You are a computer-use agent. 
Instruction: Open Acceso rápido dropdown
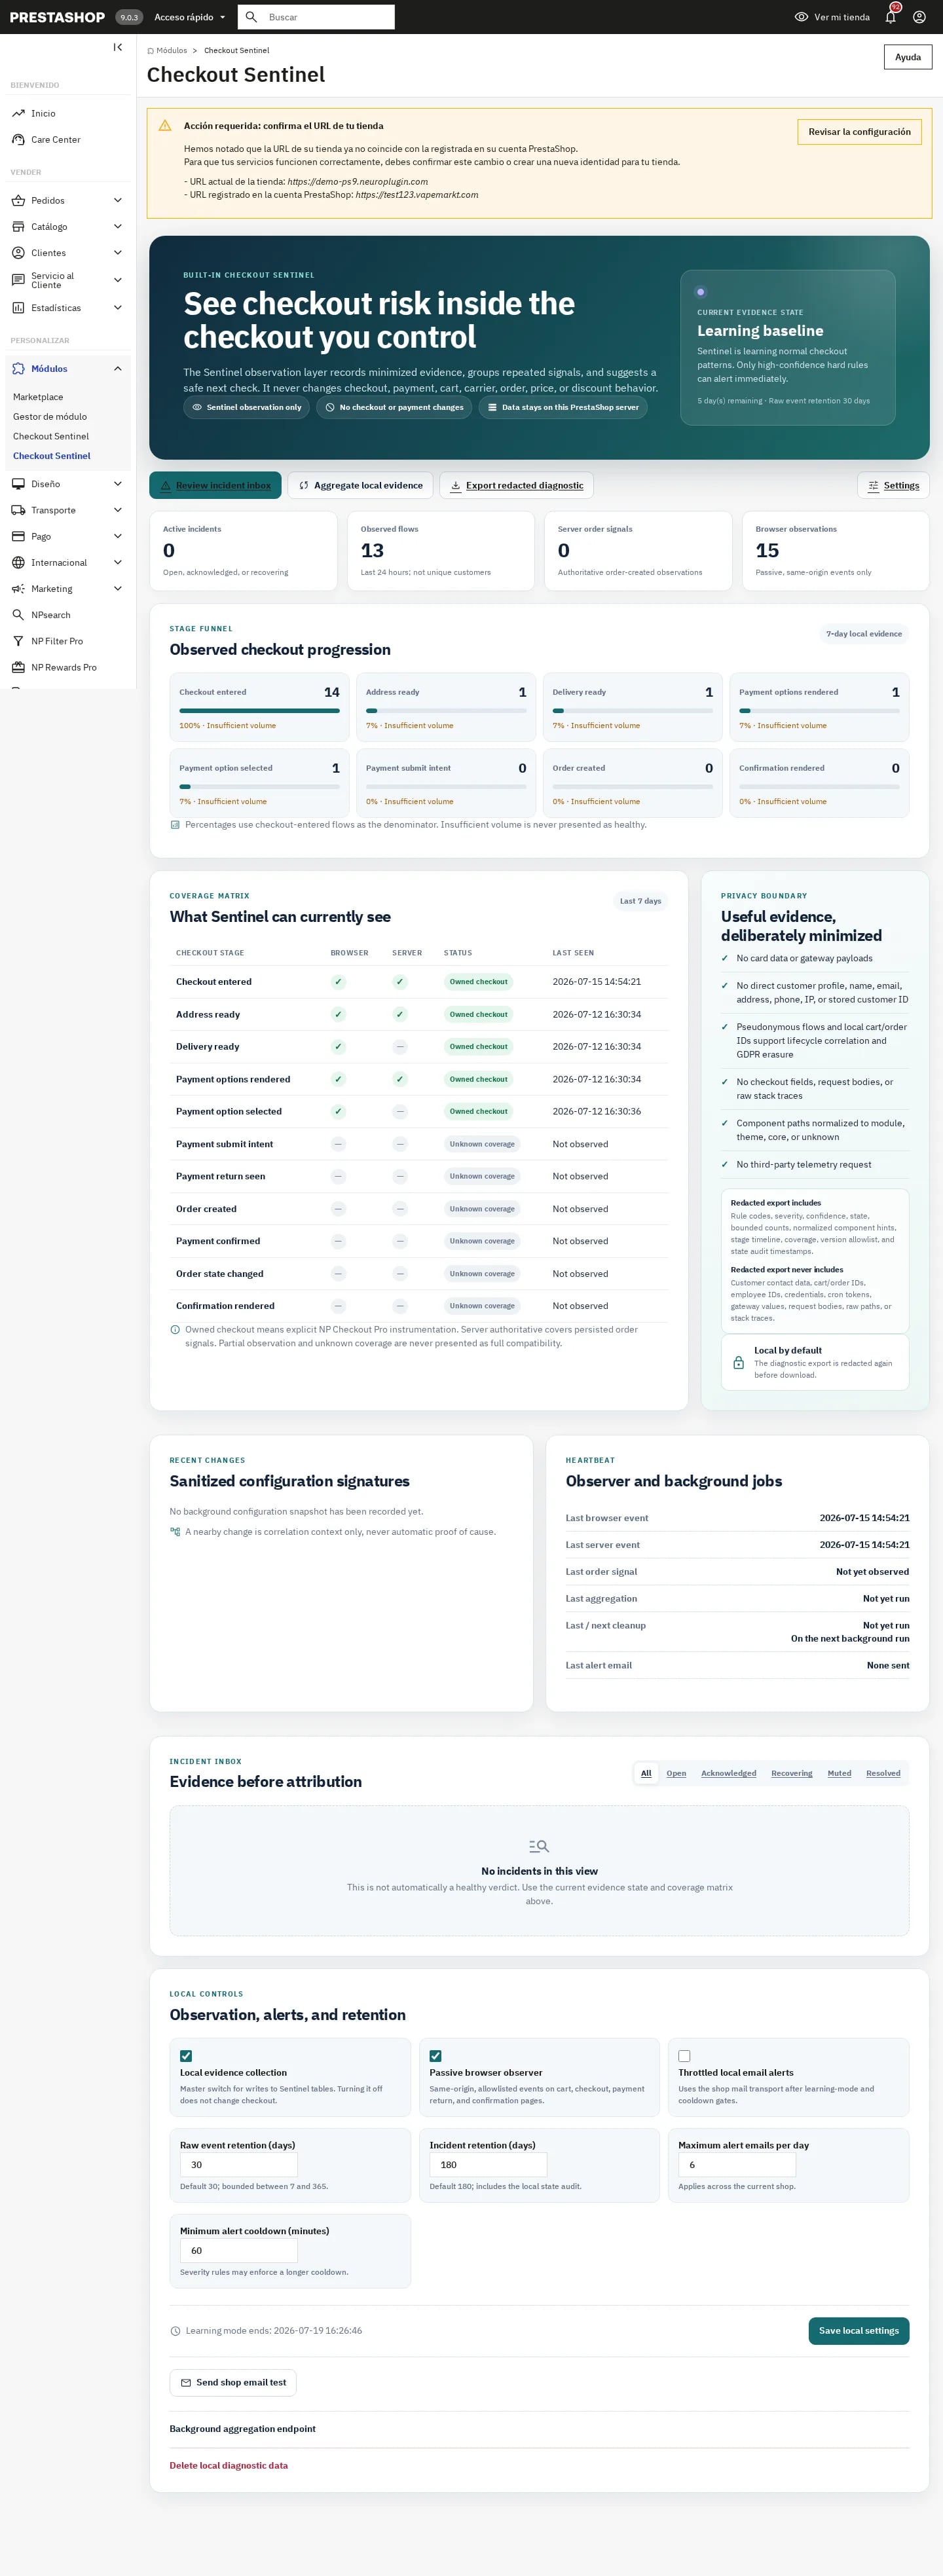tap(190, 17)
